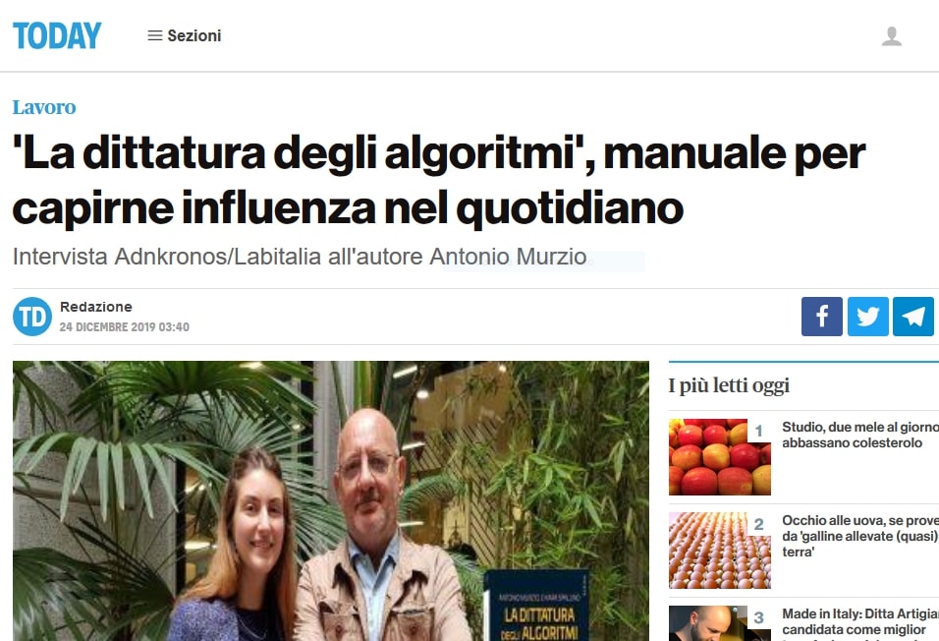Open the apples article thumbnail

tap(720, 457)
